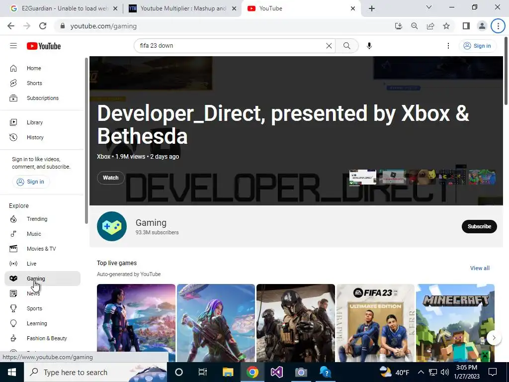Click the zoom magnifier icon in address bar
This screenshot has height=382, width=509.
[415, 26]
